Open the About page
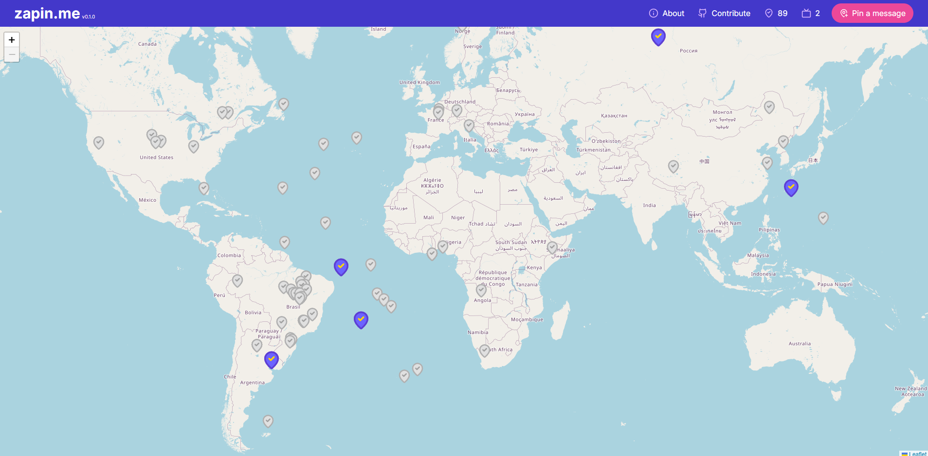 coord(667,13)
